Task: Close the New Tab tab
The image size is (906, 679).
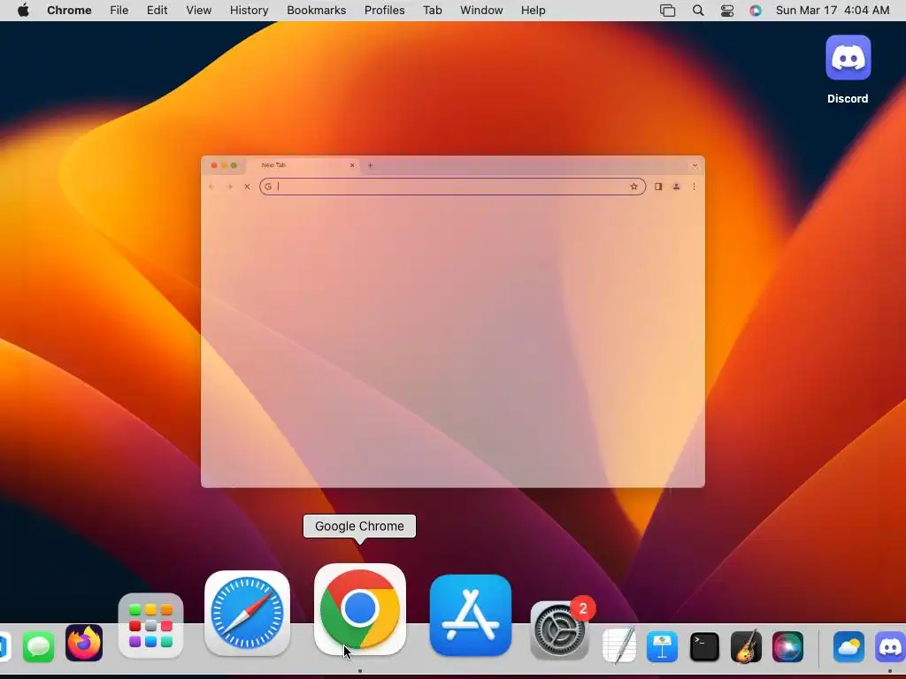Action: [352, 165]
